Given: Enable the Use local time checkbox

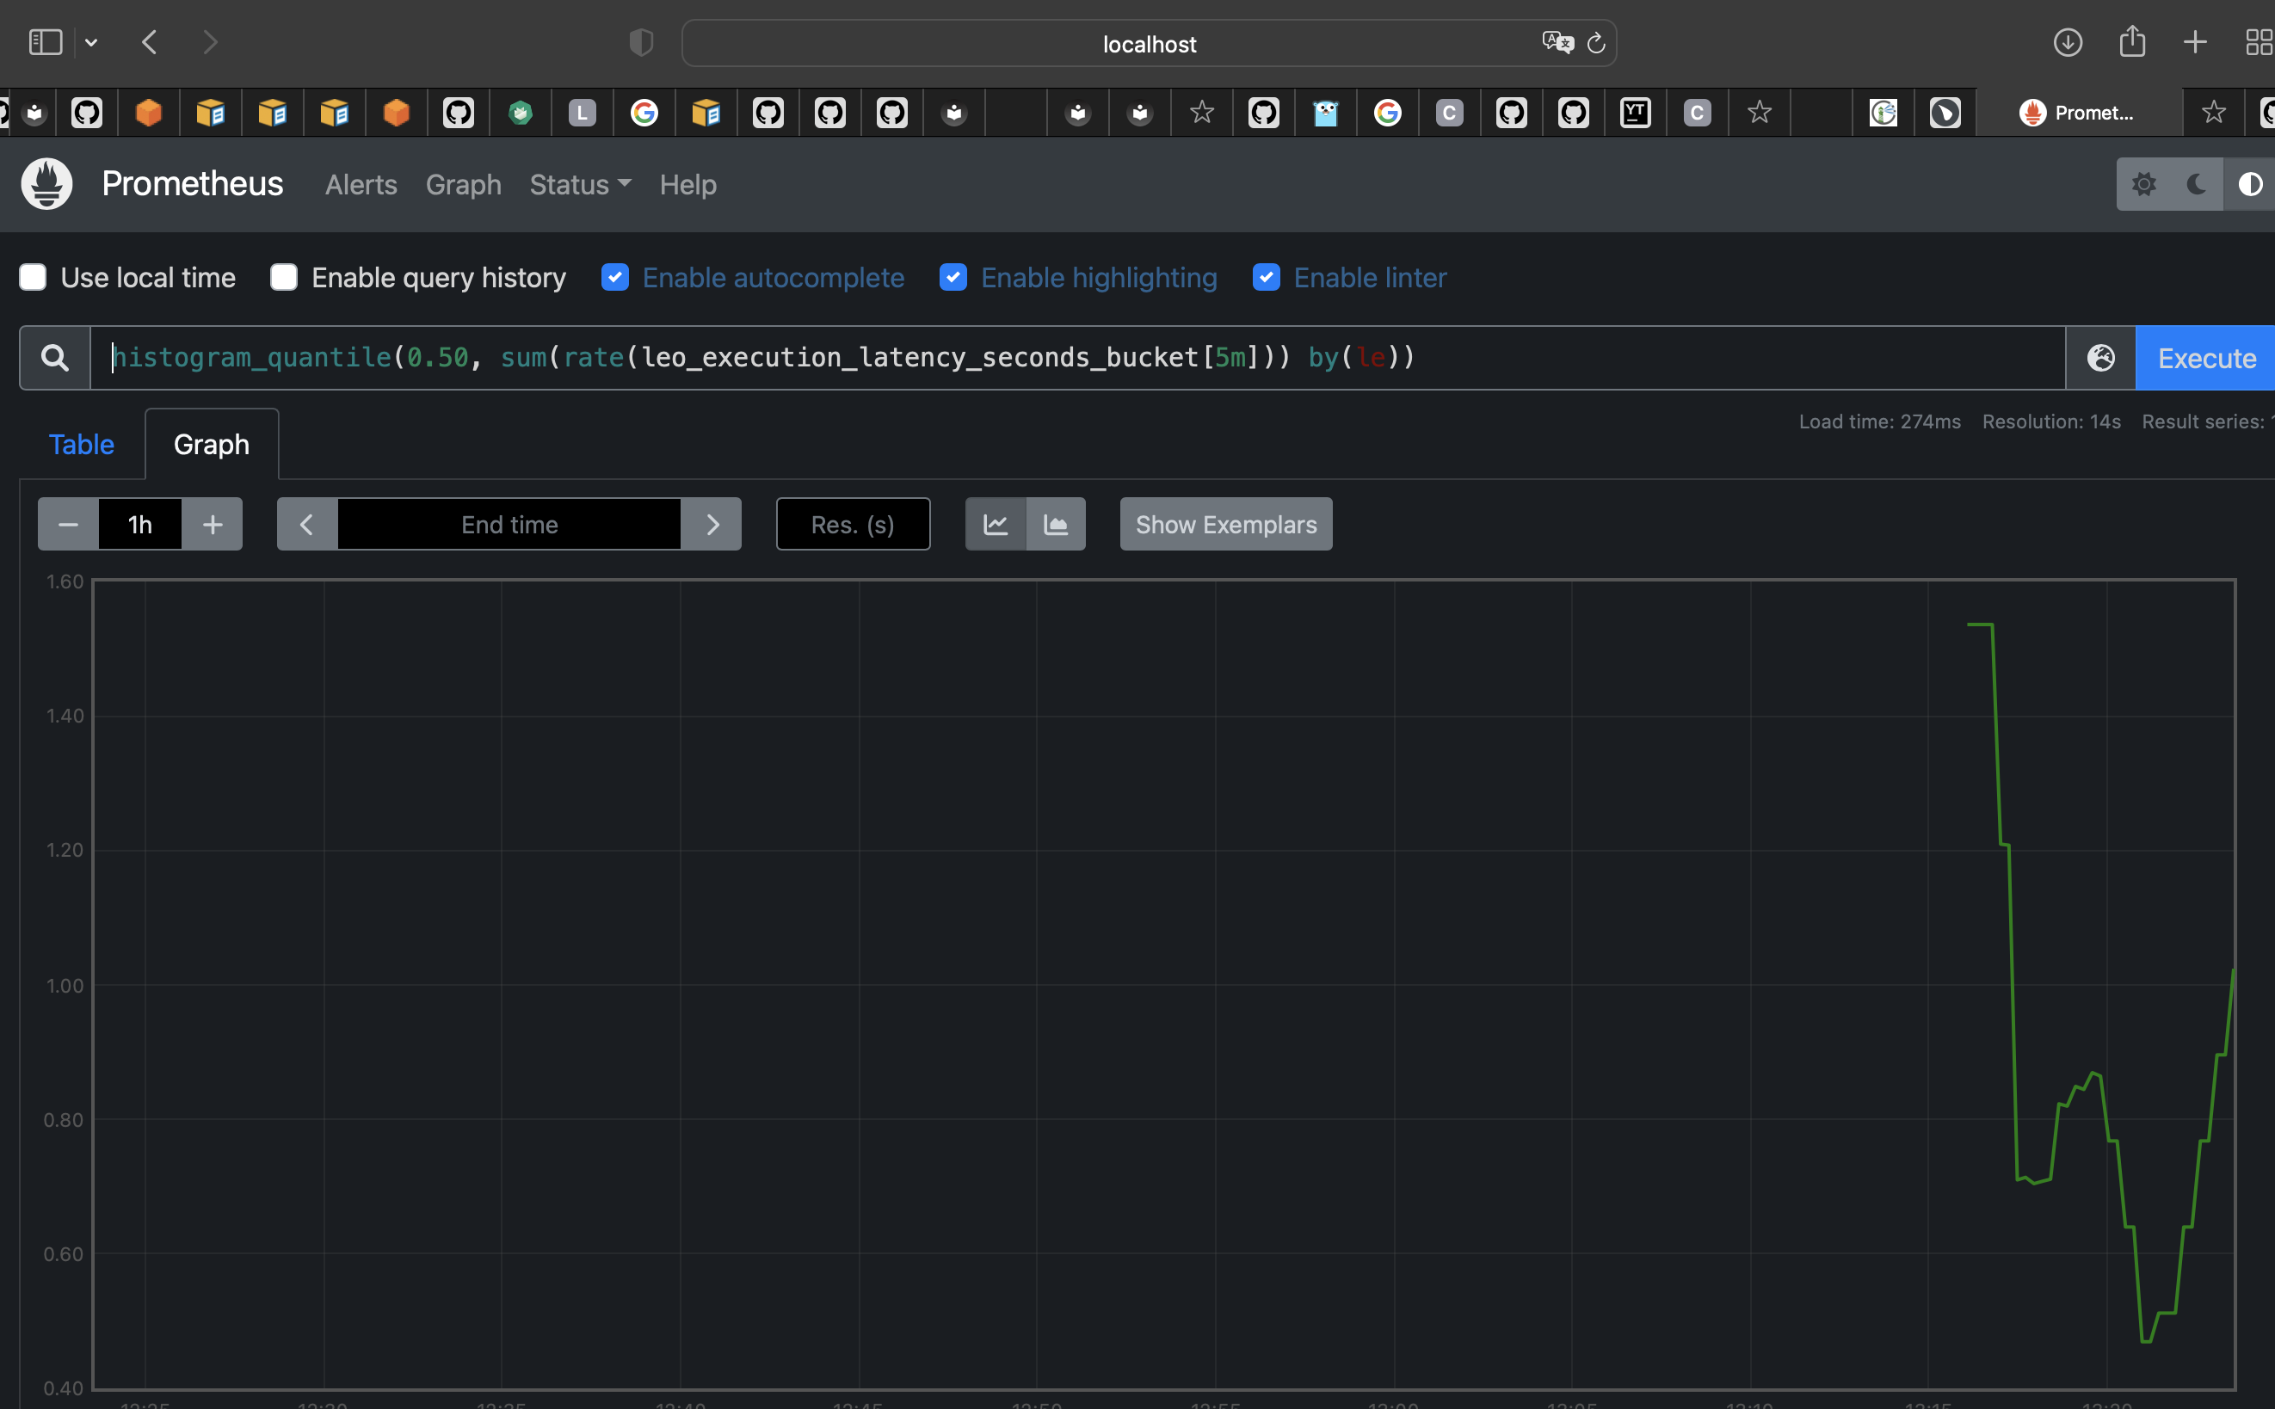Looking at the screenshot, I should [34, 278].
